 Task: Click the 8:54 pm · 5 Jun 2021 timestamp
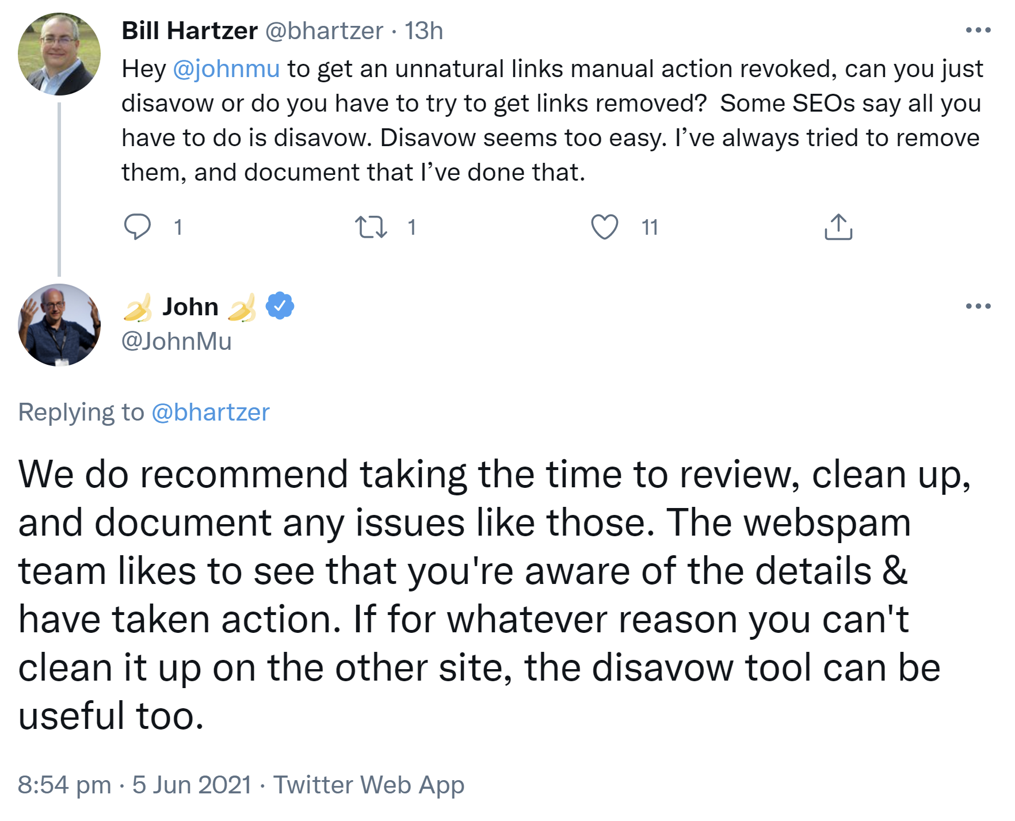[135, 785]
